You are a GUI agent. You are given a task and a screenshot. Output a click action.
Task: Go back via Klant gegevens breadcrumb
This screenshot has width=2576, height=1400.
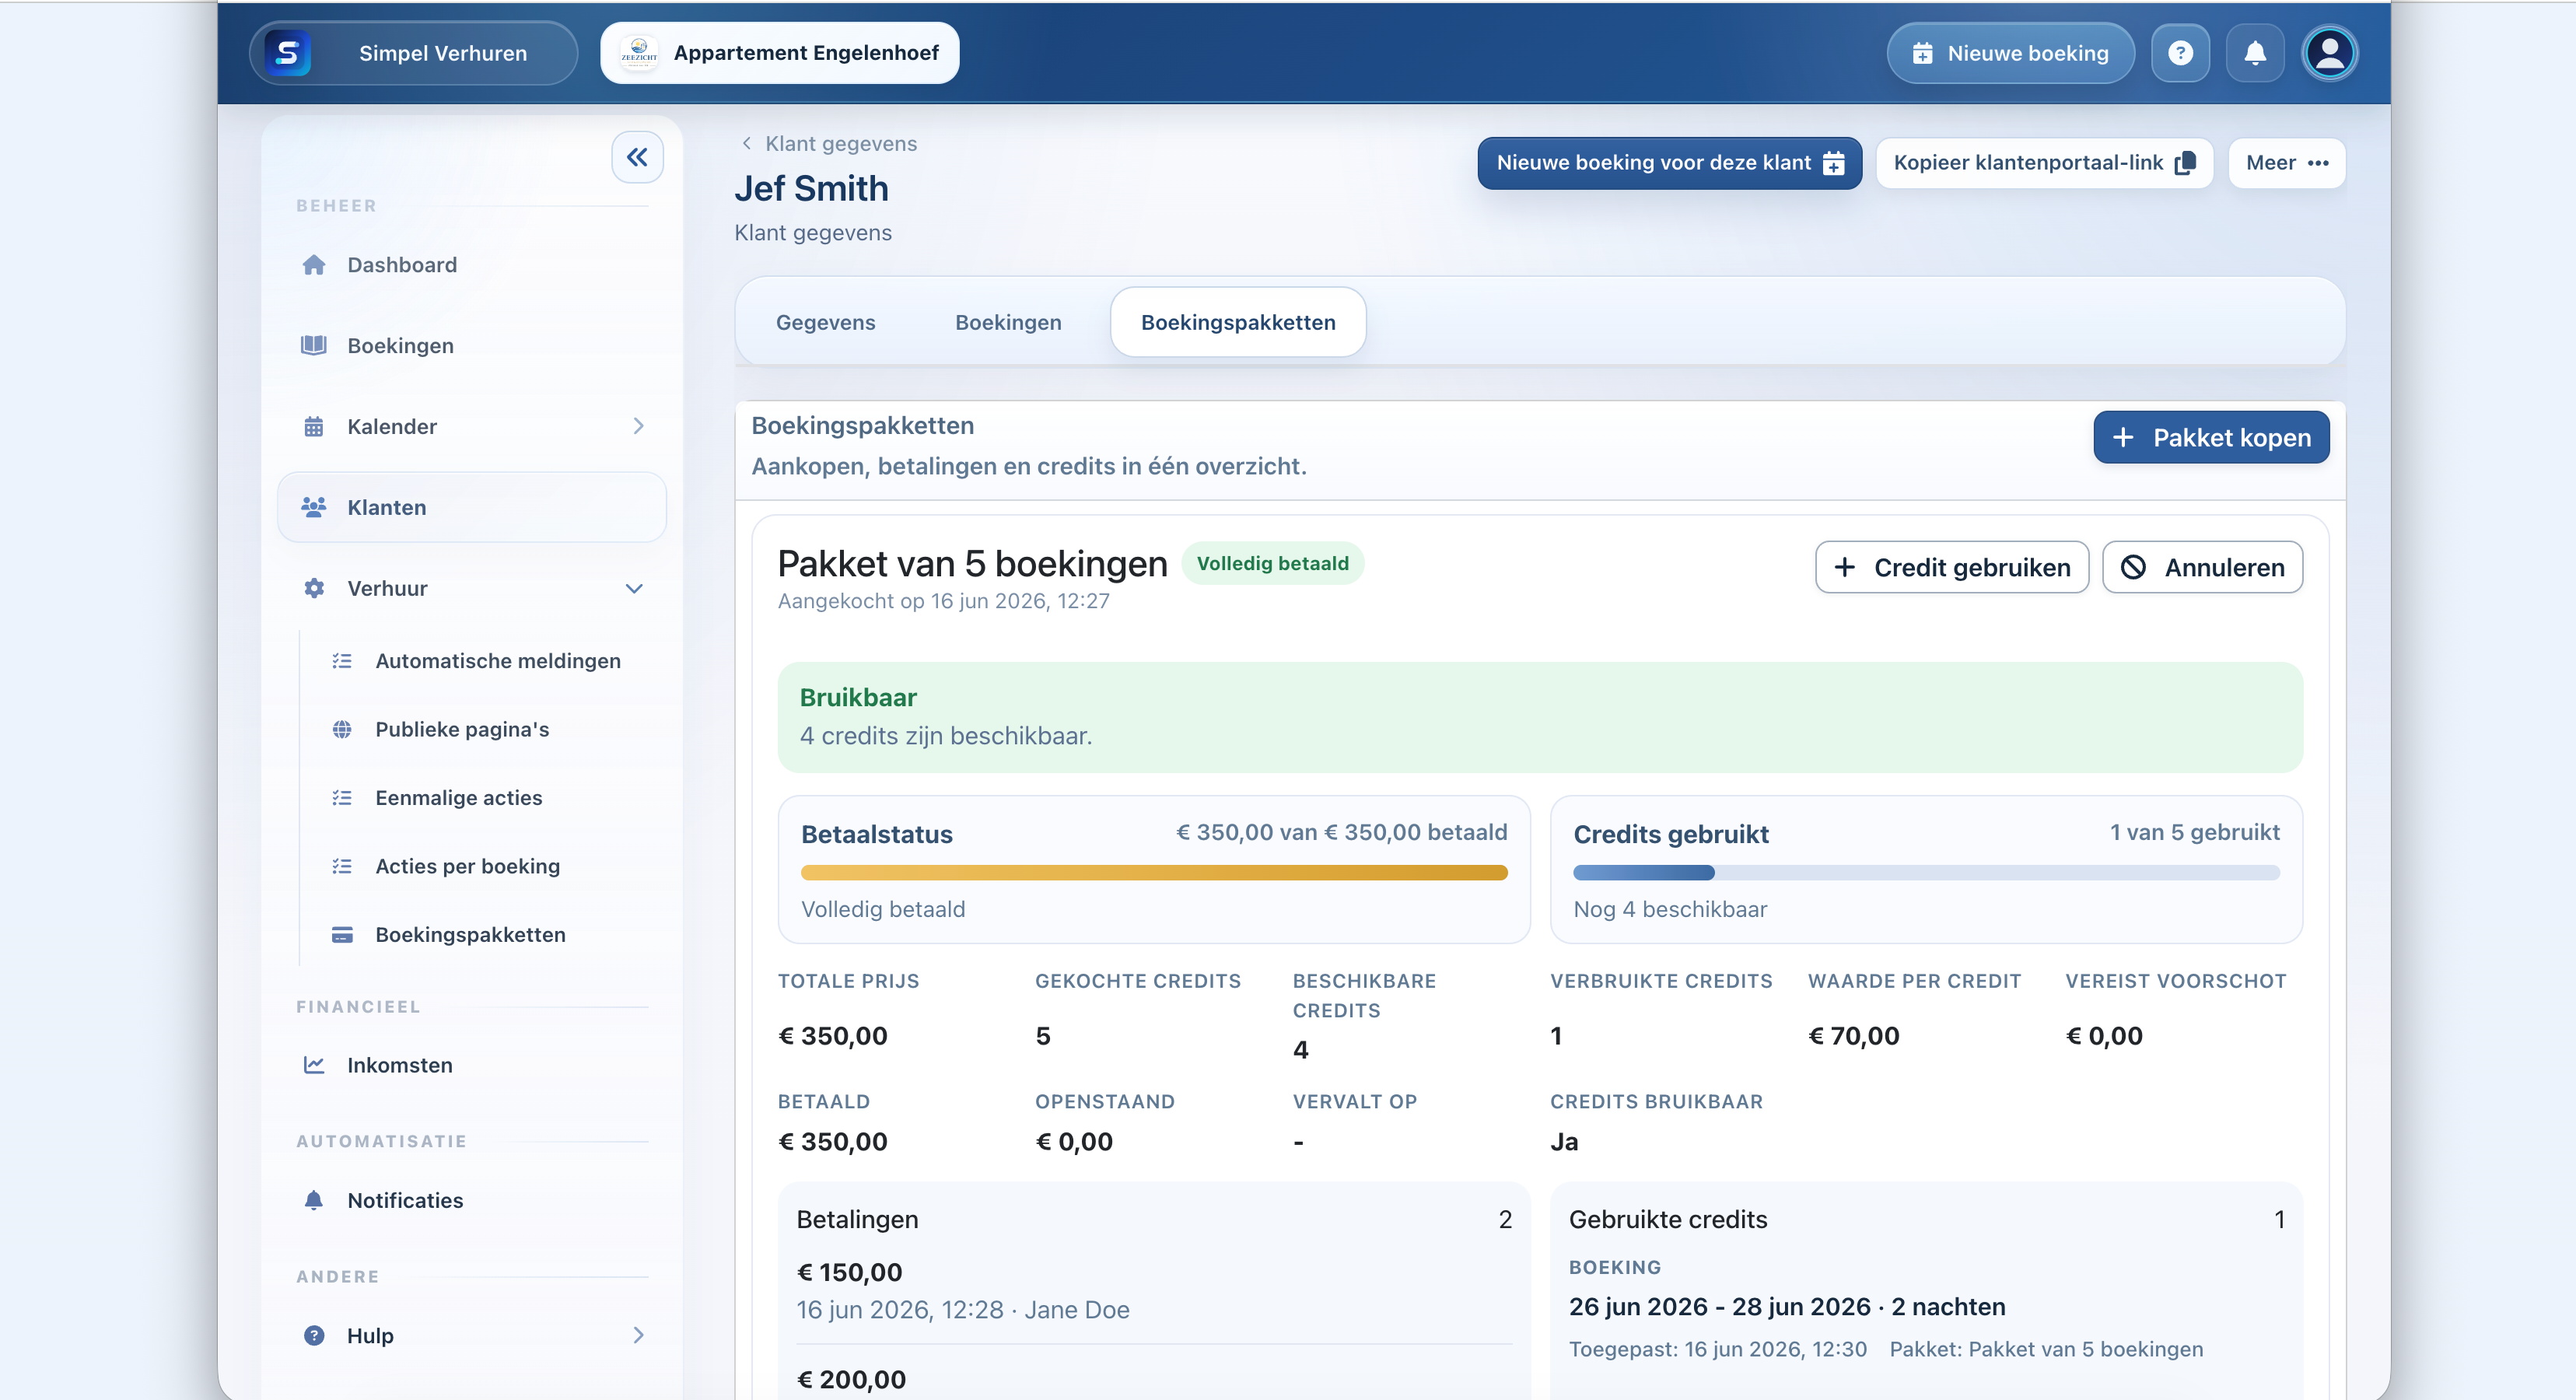pyautogui.click(x=829, y=144)
